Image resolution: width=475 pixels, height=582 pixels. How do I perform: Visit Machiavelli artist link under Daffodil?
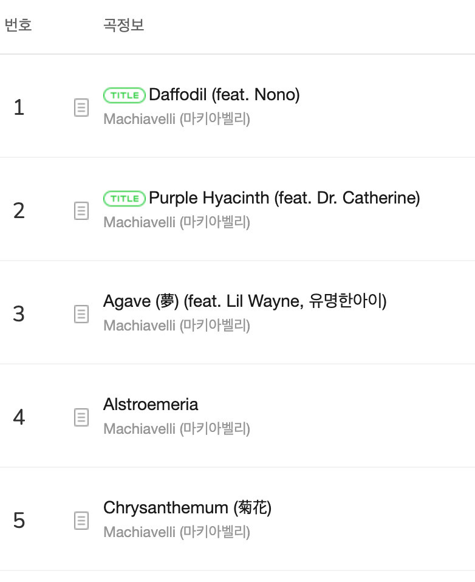pos(176,118)
